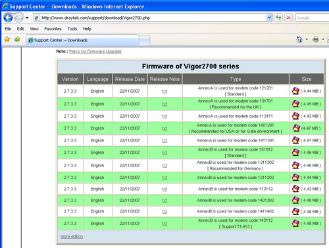Open release note txt for modem code 113111

click(x=164, y=116)
